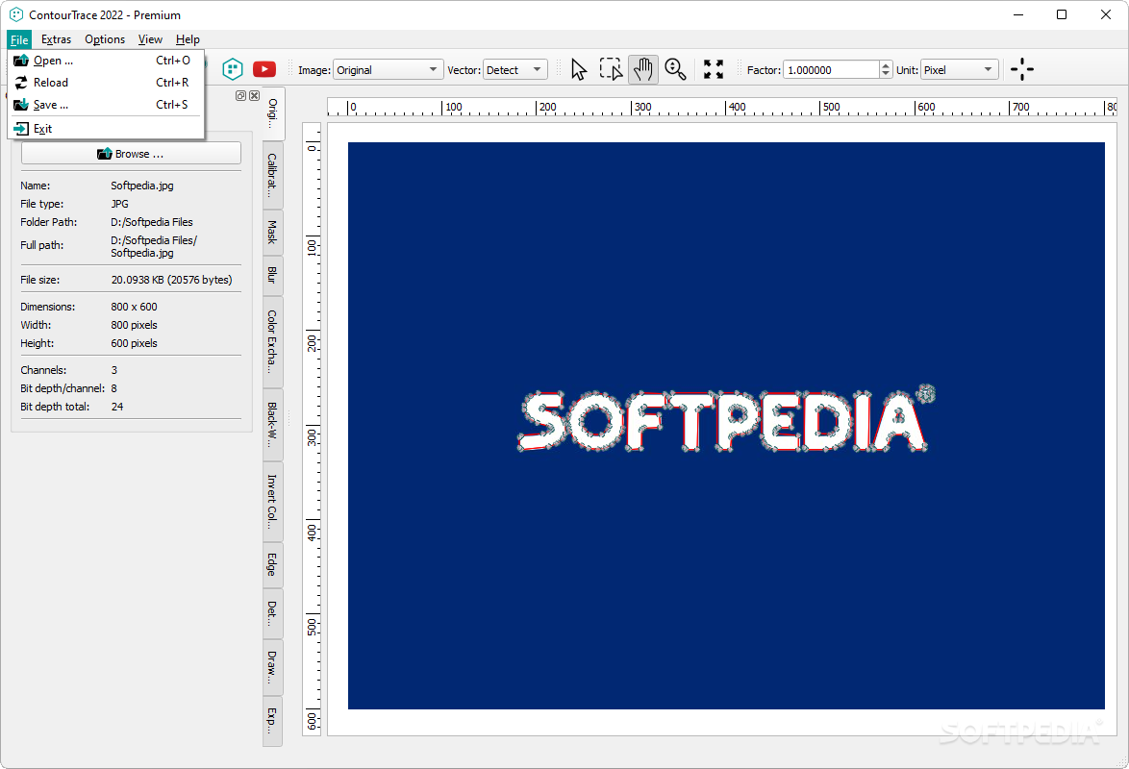Switch to the Draw... vertical tab
The image size is (1129, 769).
click(x=272, y=667)
